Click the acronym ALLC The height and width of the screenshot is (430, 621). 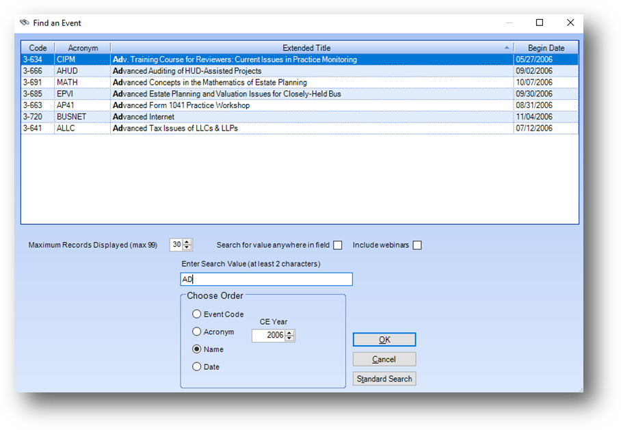click(x=66, y=129)
